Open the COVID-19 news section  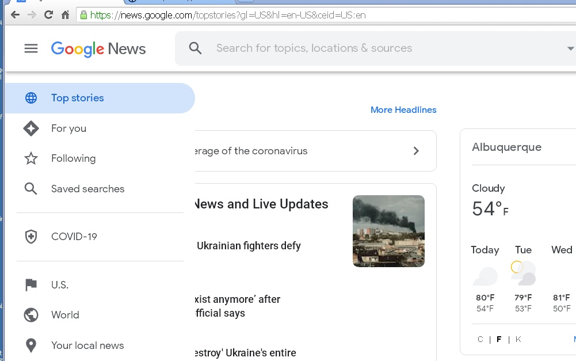[x=100, y=237]
